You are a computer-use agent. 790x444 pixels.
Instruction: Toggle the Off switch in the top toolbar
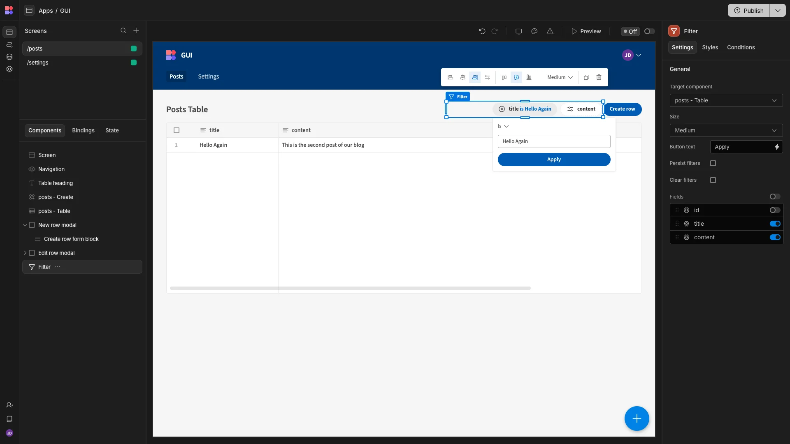point(649,31)
